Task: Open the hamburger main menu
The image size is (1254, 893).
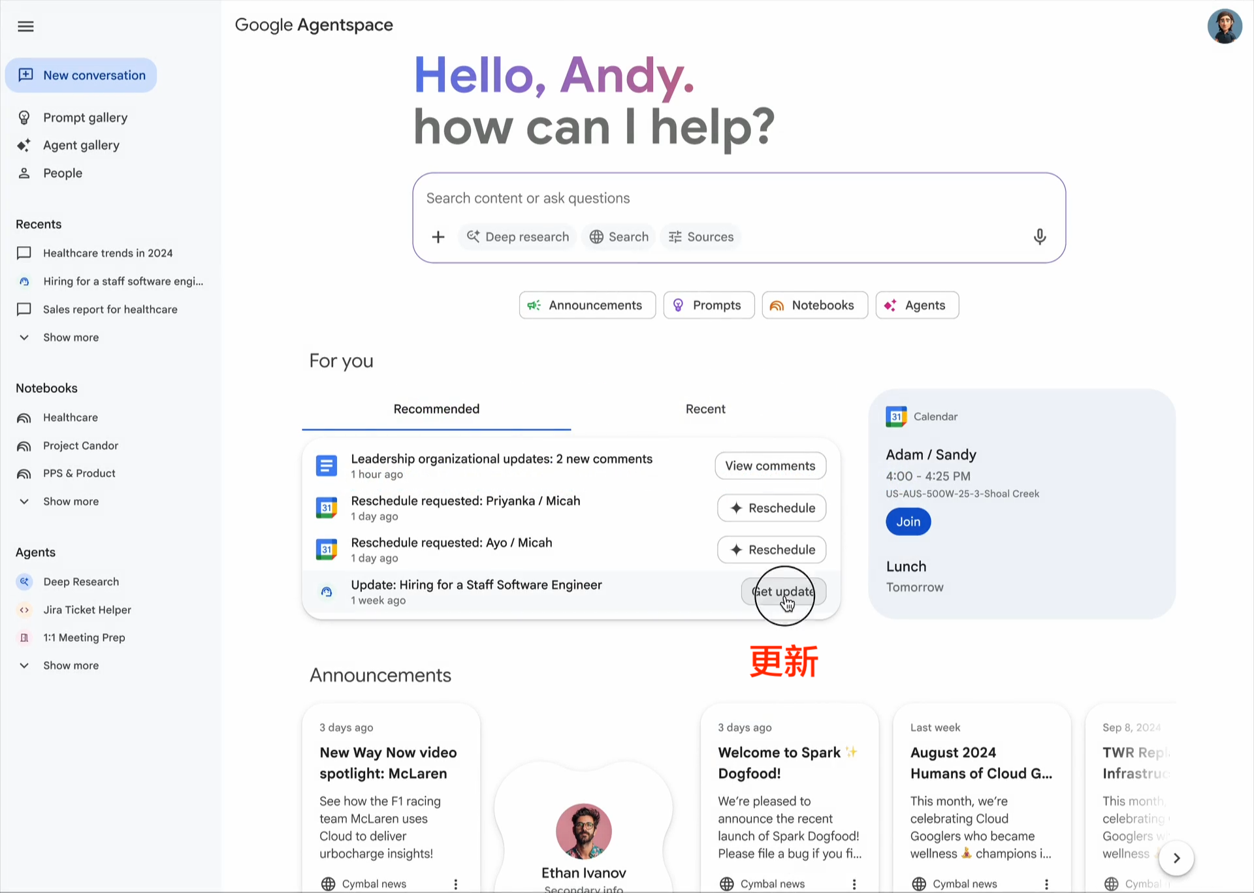Action: tap(25, 26)
